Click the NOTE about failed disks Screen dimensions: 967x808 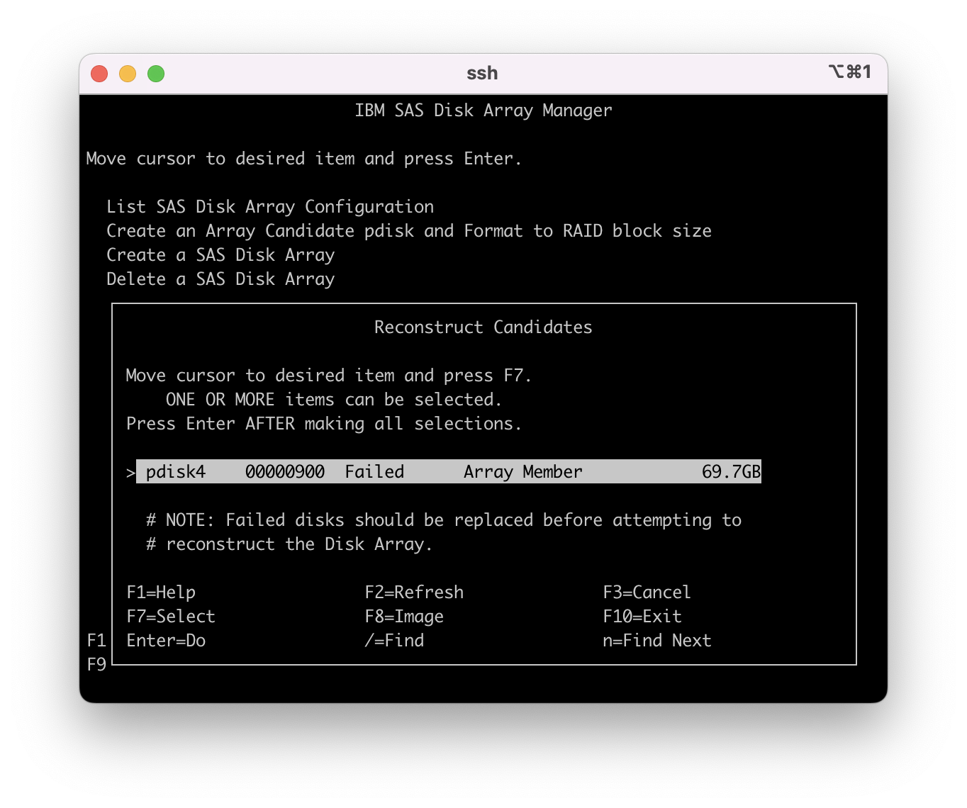[x=444, y=520]
